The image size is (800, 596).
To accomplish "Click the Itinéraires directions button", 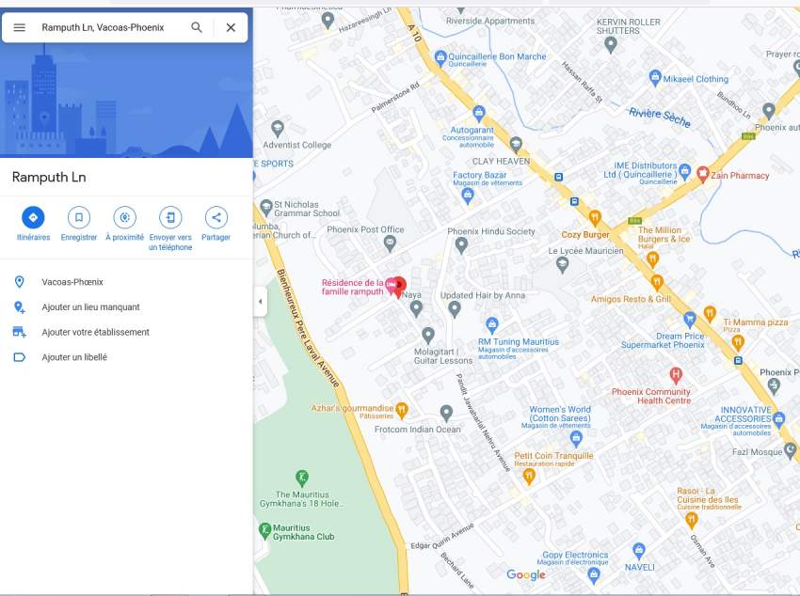I will [33, 217].
